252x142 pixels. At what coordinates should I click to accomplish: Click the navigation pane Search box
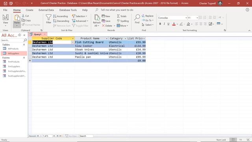click(12, 40)
